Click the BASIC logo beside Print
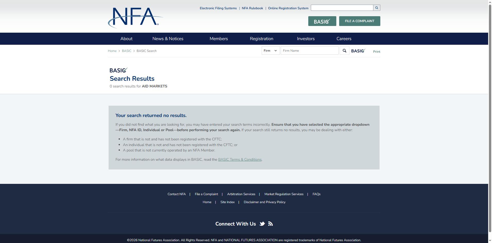Viewport: 492px width, 243px height. click(x=358, y=51)
